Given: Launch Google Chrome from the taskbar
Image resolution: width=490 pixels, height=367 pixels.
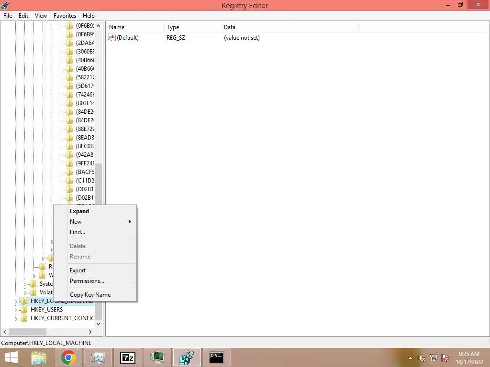Looking at the screenshot, I should [x=68, y=357].
